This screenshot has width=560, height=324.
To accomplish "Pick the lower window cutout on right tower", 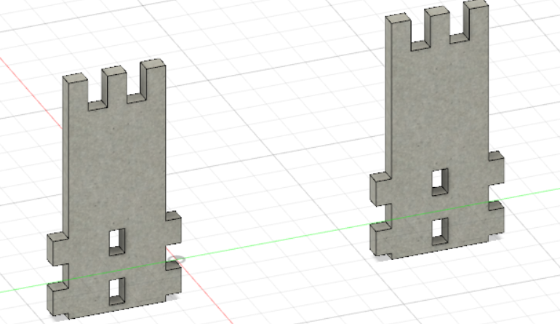I will [x=440, y=232].
